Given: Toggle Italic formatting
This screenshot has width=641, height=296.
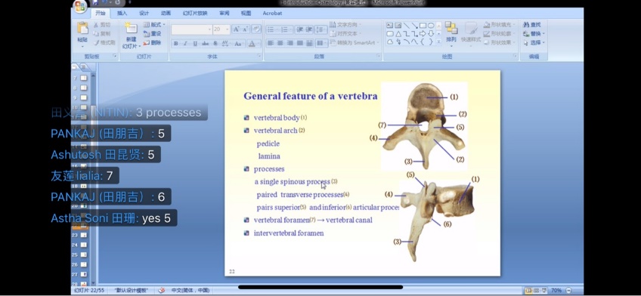Looking at the screenshot, I should pyautogui.click(x=185, y=43).
